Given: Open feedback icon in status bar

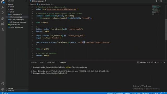Looking at the screenshot, I should click(x=161, y=93).
